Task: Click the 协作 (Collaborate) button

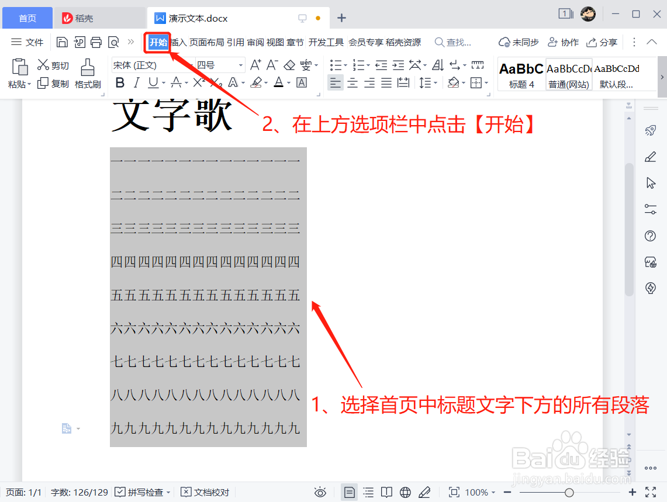Action: (x=563, y=42)
